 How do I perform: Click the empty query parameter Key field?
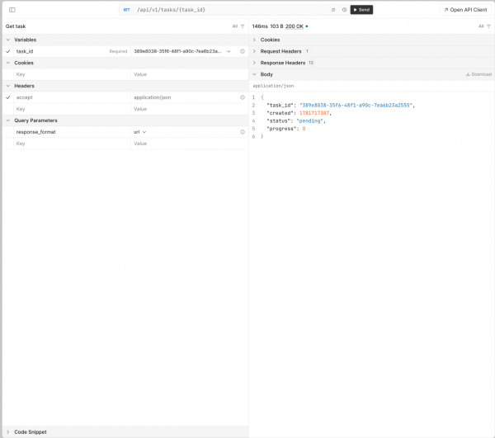click(72, 144)
